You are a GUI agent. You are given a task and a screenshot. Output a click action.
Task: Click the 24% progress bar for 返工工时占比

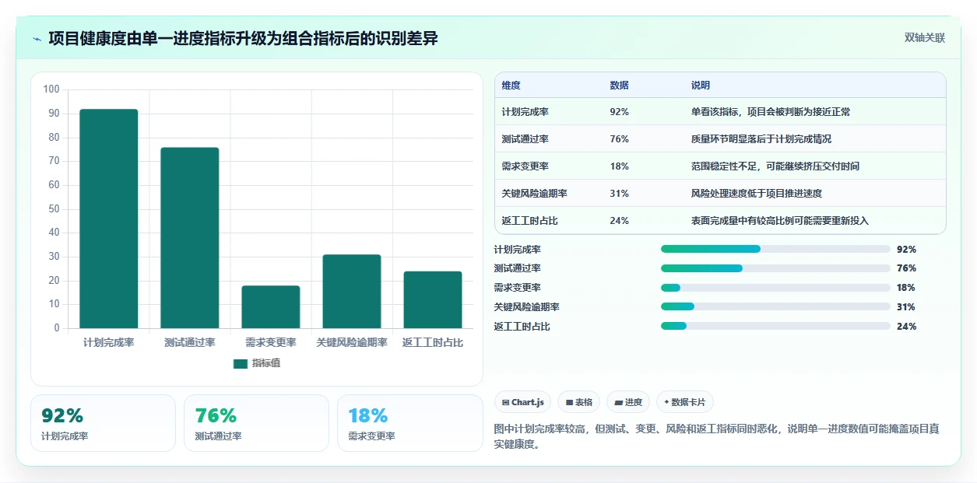[775, 326]
